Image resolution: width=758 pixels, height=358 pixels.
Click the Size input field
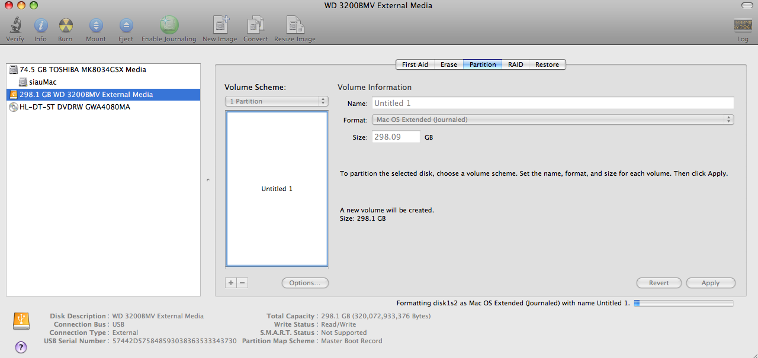point(396,137)
